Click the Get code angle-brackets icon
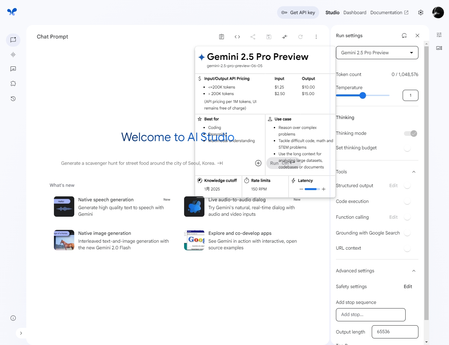 [x=237, y=37]
